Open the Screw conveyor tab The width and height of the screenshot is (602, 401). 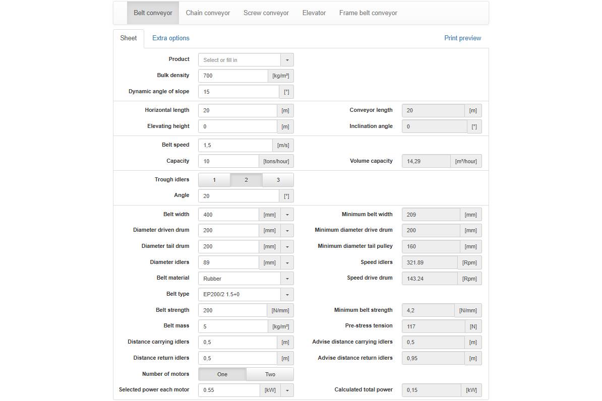click(266, 13)
